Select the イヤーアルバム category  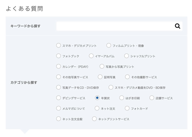pos(91,56)
